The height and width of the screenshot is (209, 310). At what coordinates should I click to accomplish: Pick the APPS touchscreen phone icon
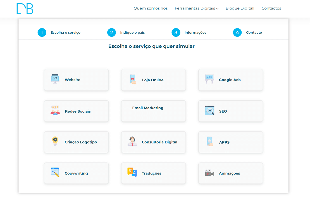(209, 141)
